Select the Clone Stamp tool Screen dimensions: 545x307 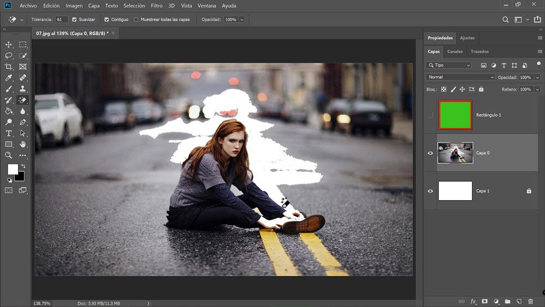click(x=22, y=89)
